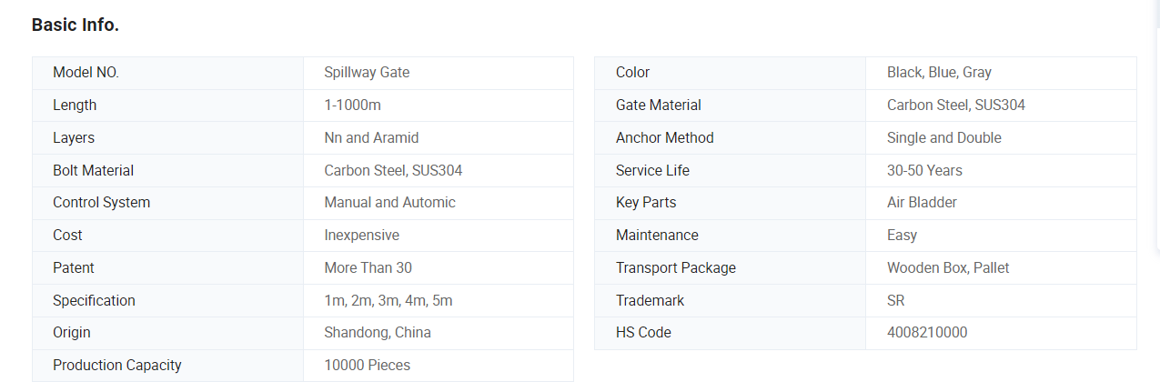Click the Inexpensive cost value
This screenshot has height=382, width=1160.
click(361, 236)
